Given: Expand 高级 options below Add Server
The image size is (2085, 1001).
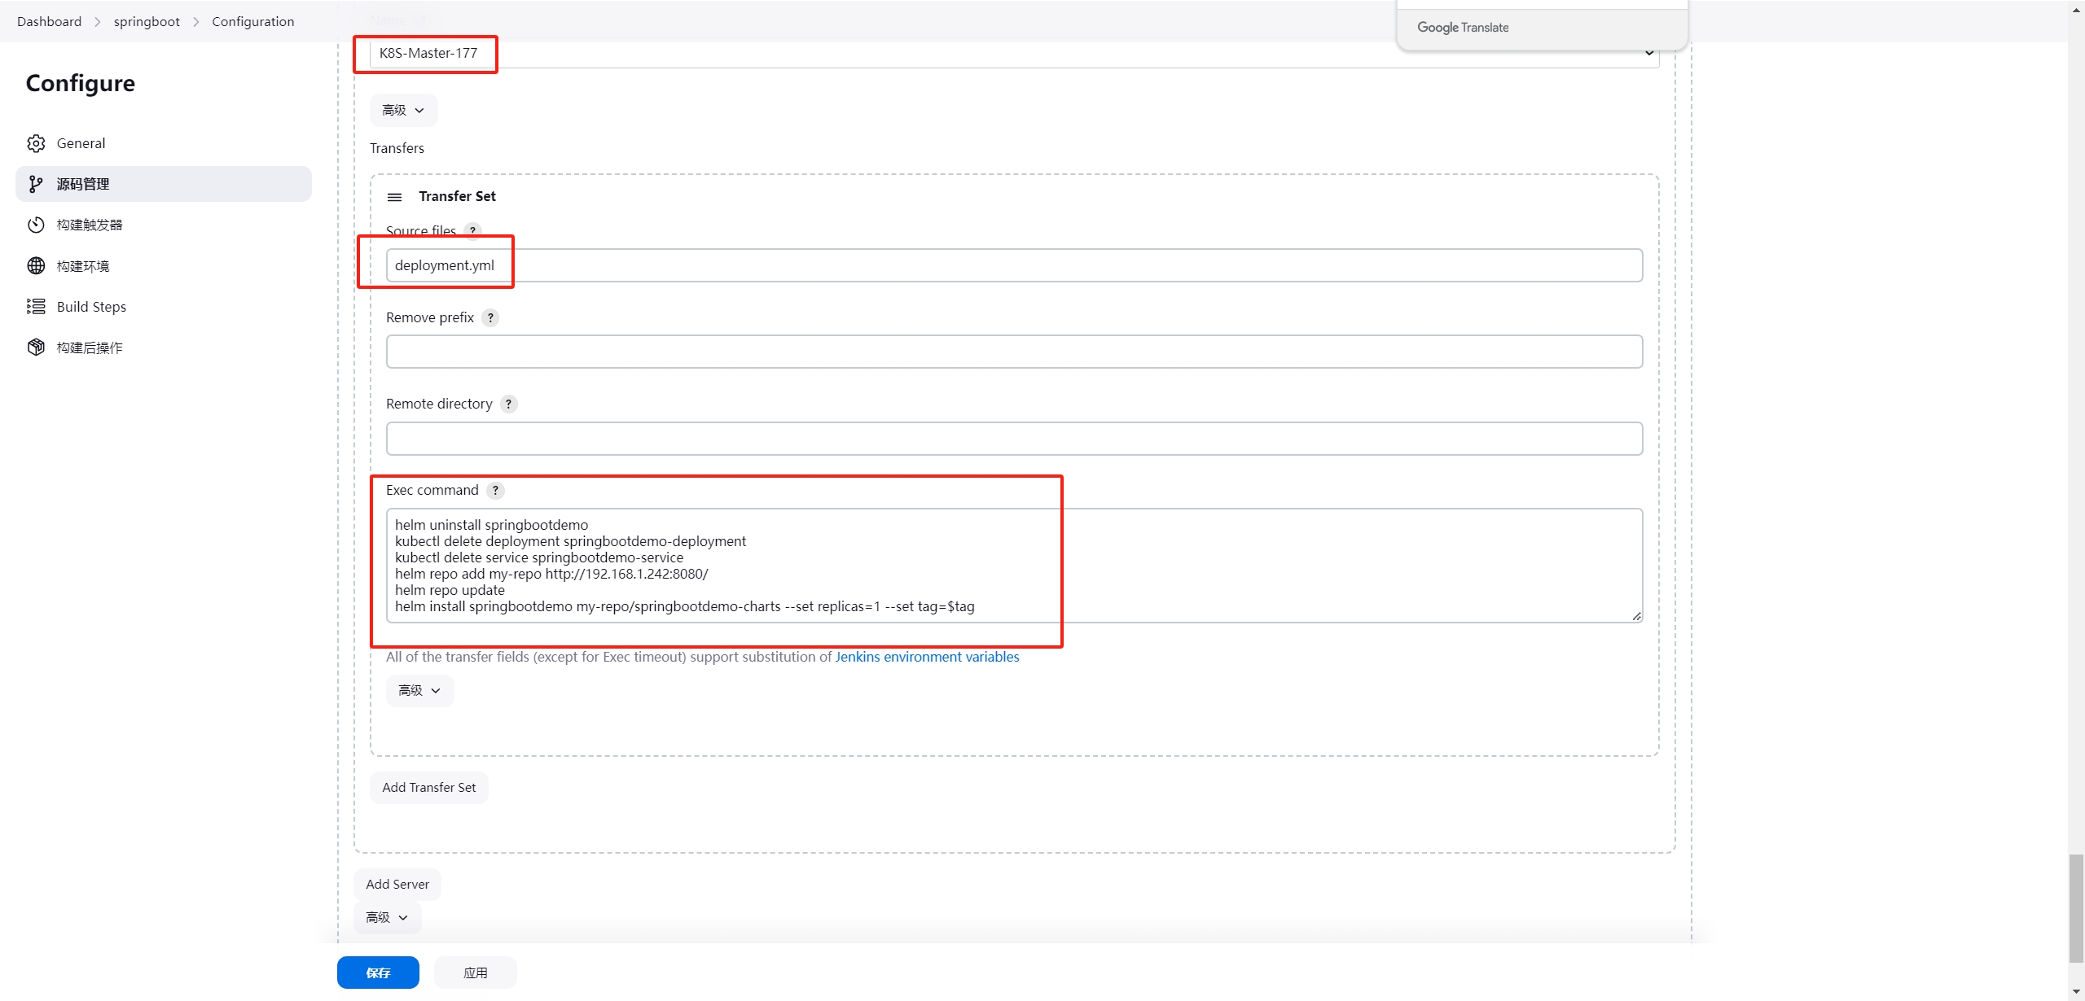Looking at the screenshot, I should [x=387, y=917].
